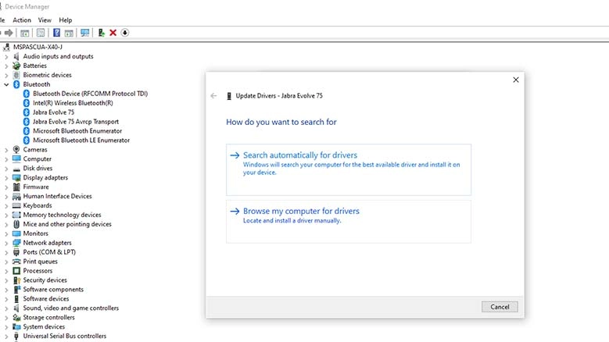Click the device icon beside the Update Drivers title
The image size is (609, 342).
point(229,96)
